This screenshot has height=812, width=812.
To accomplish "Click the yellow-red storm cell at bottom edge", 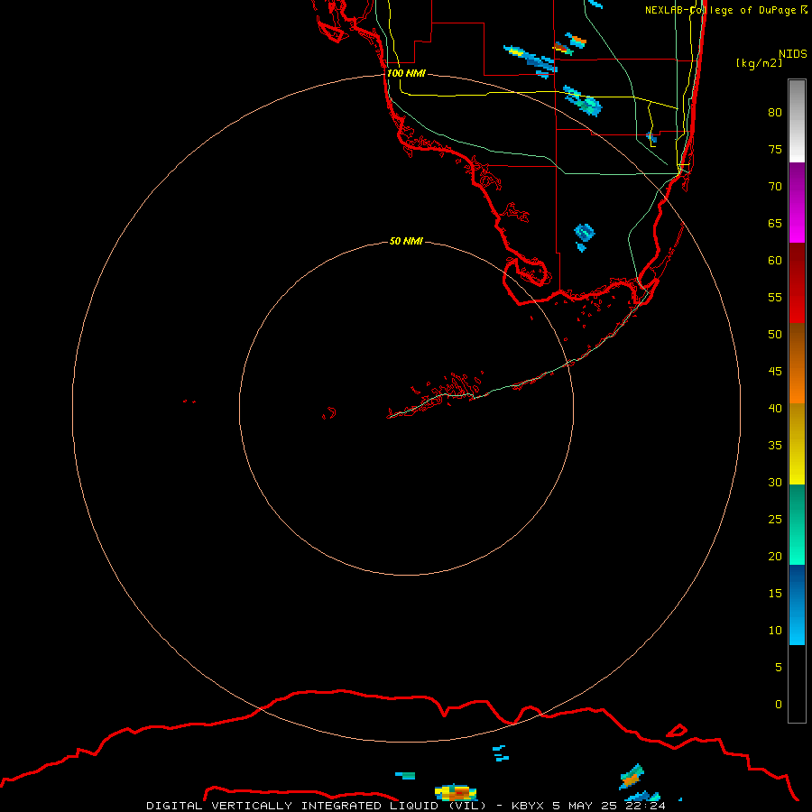I will pos(456,792).
